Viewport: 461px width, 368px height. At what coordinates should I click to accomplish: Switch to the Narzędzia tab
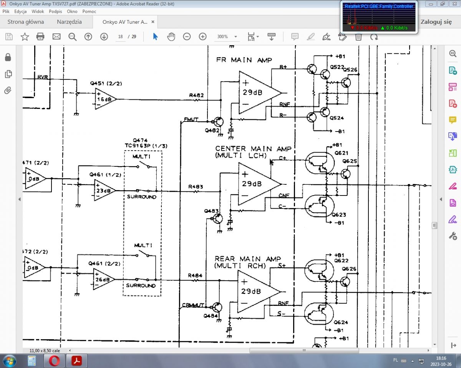(x=69, y=22)
